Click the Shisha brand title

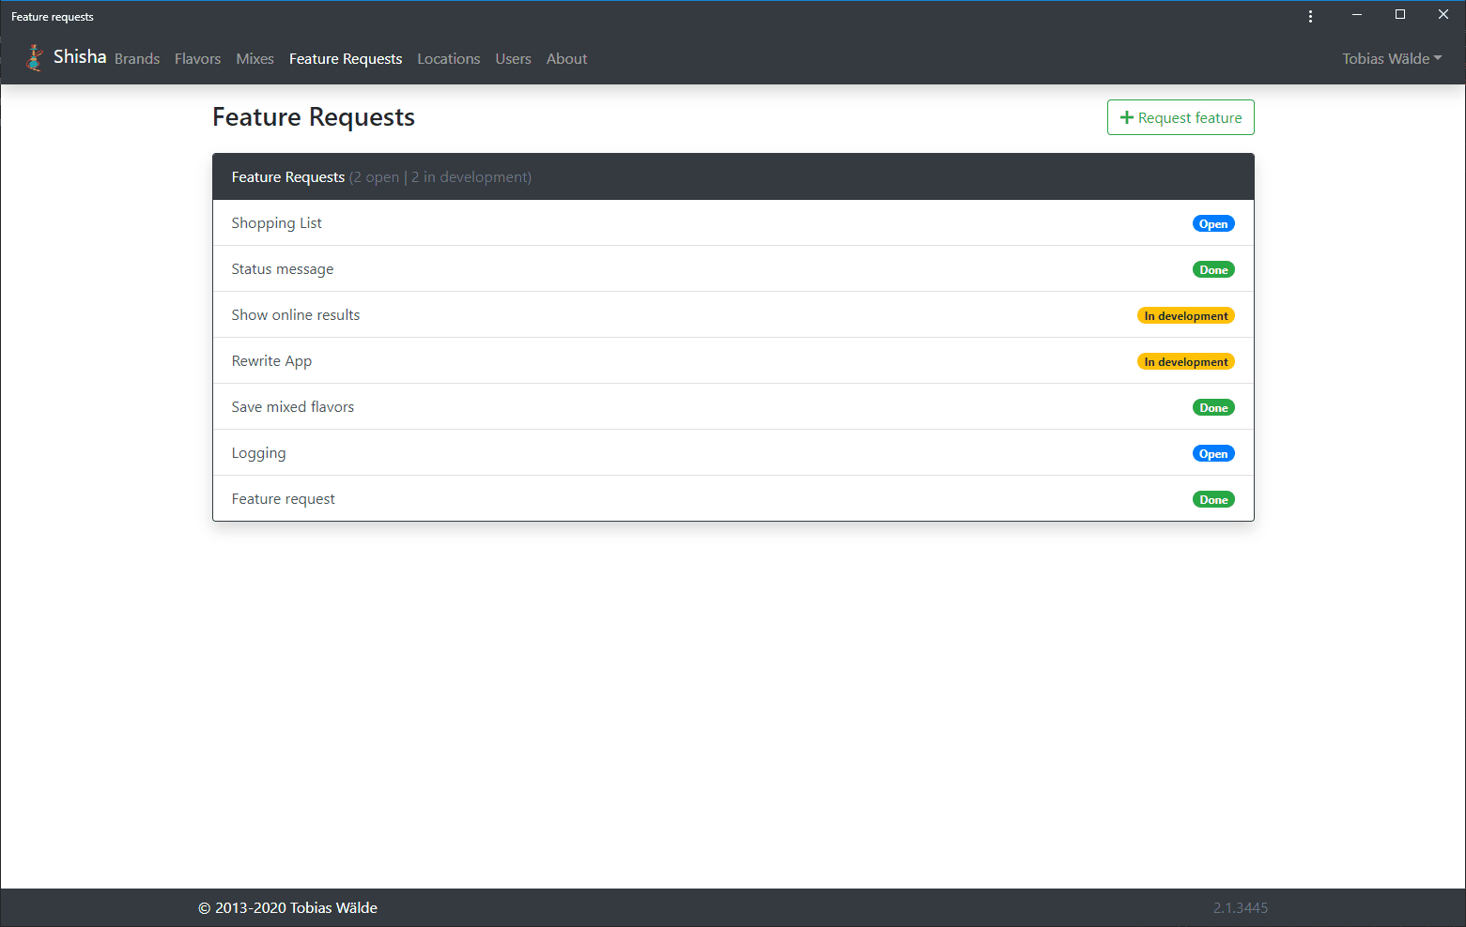click(x=80, y=57)
